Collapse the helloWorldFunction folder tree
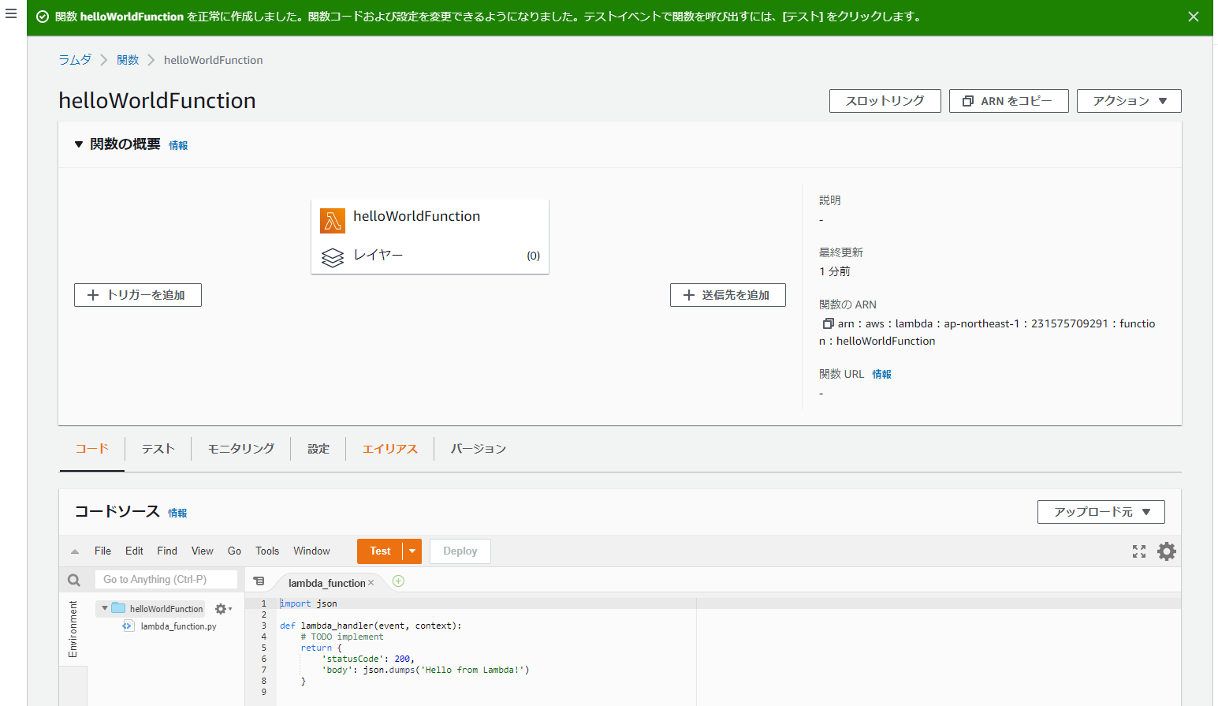 [x=105, y=608]
